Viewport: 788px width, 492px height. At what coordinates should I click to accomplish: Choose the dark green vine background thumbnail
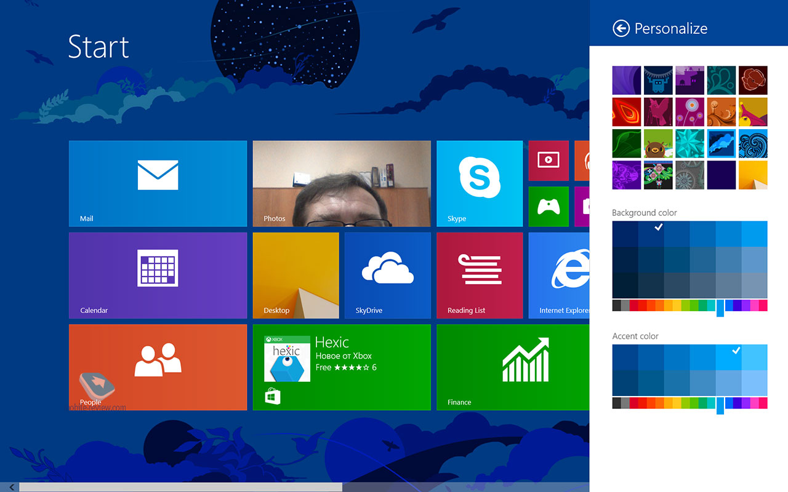pos(627,143)
